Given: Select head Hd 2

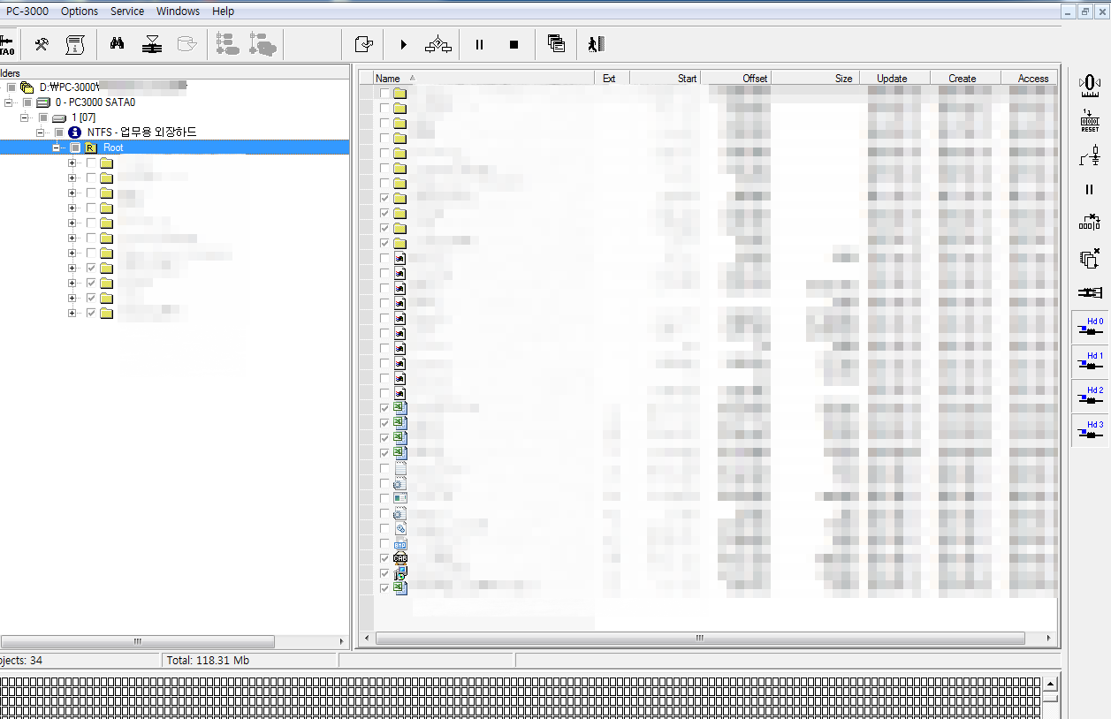Looking at the screenshot, I should (x=1089, y=396).
